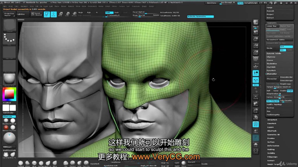
Task: Select the Zoom canvas icon
Action: pyautogui.click(x=256, y=39)
